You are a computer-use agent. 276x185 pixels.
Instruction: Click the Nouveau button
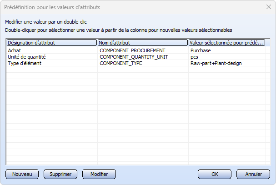22,174
